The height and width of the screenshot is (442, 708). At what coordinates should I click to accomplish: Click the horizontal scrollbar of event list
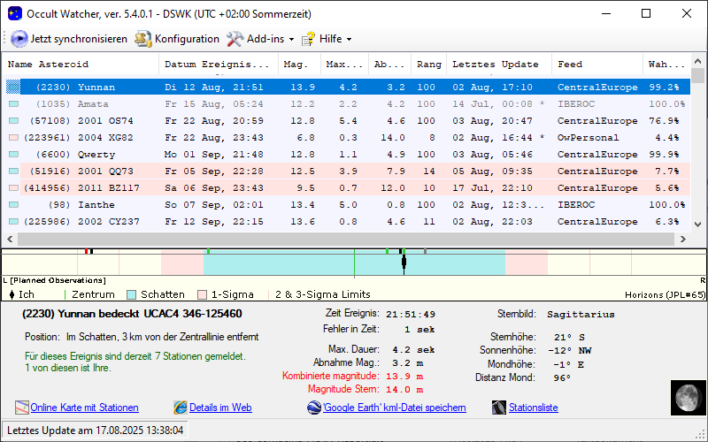tap(345, 240)
